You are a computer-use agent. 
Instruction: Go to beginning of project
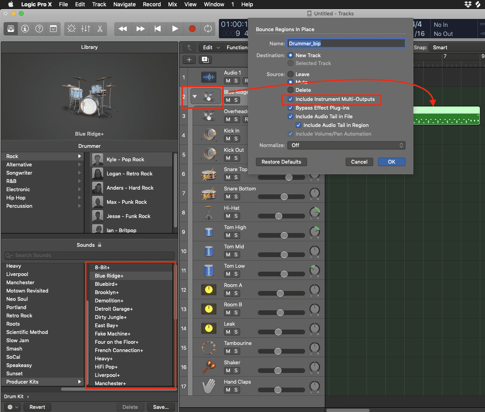click(x=158, y=29)
